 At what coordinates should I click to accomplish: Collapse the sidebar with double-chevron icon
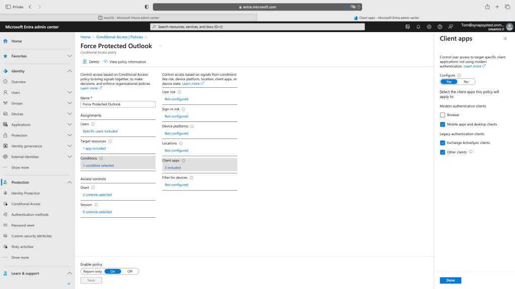coord(69,283)
